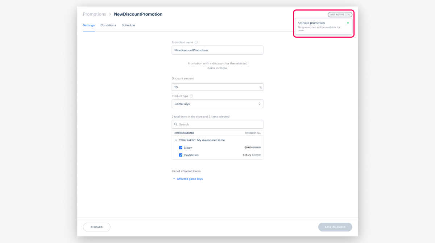Click Unselect All in the items list
Image resolution: width=435 pixels, height=243 pixels.
pos(253,133)
